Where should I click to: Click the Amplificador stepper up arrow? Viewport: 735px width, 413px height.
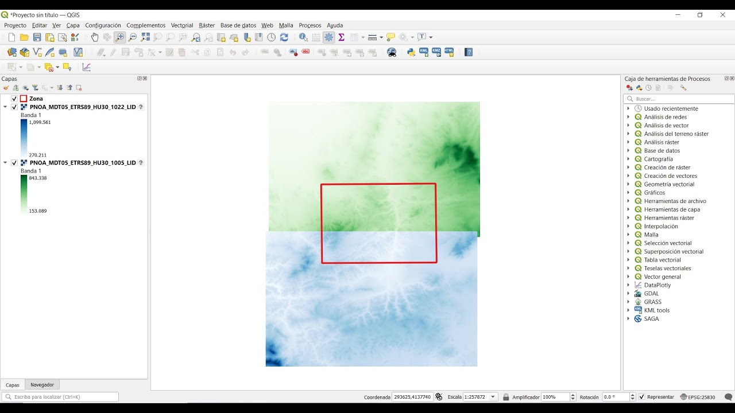(x=573, y=395)
